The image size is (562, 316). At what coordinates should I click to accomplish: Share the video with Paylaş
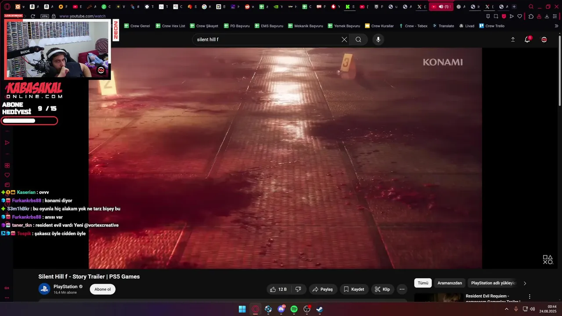click(322, 289)
